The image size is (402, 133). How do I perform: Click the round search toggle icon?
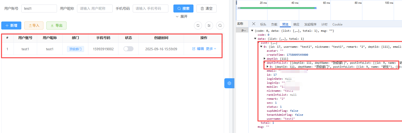[220, 25]
